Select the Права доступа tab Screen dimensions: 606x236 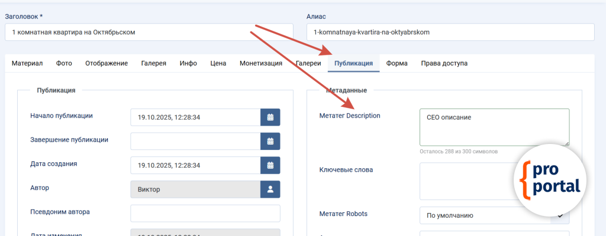coord(444,64)
